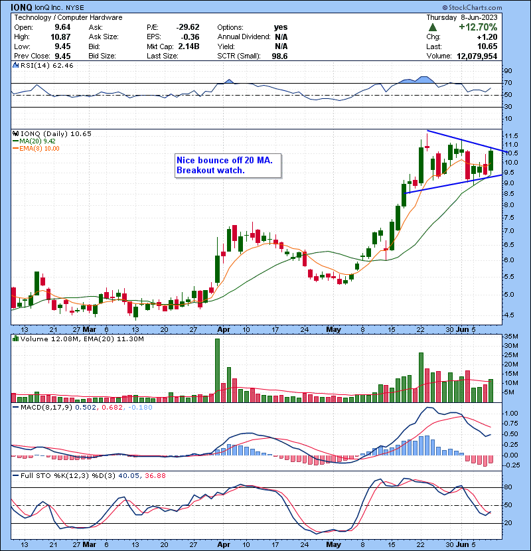Click the company name 'IonQ Inc.'

point(48,7)
